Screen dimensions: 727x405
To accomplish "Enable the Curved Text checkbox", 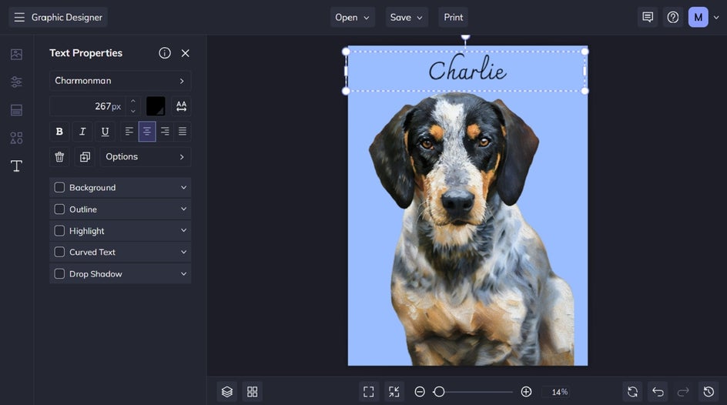I will (x=59, y=252).
